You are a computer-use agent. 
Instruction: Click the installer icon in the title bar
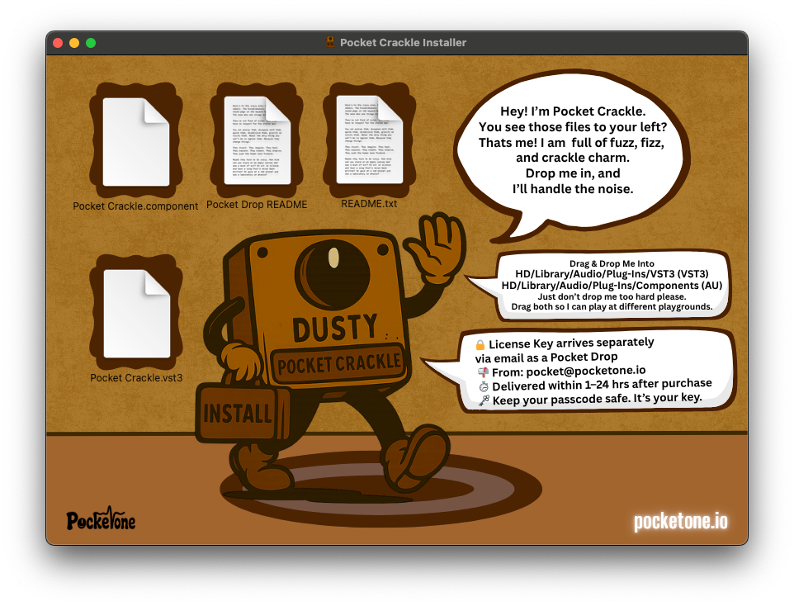point(330,43)
